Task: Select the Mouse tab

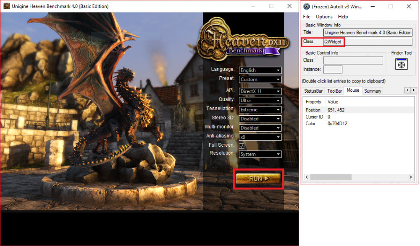Action: pos(353,91)
